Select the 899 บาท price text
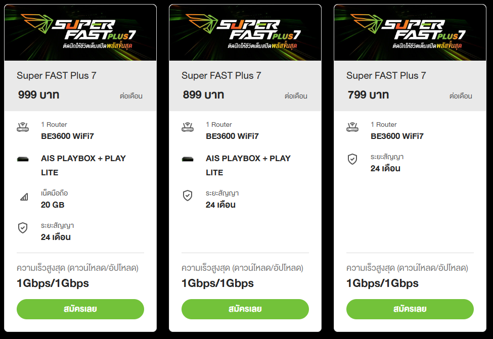Image resolution: width=493 pixels, height=339 pixels. [x=203, y=94]
